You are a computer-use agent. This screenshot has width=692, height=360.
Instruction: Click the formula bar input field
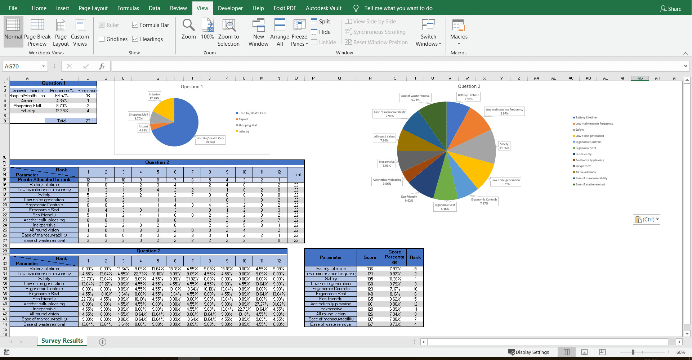[x=396, y=66]
